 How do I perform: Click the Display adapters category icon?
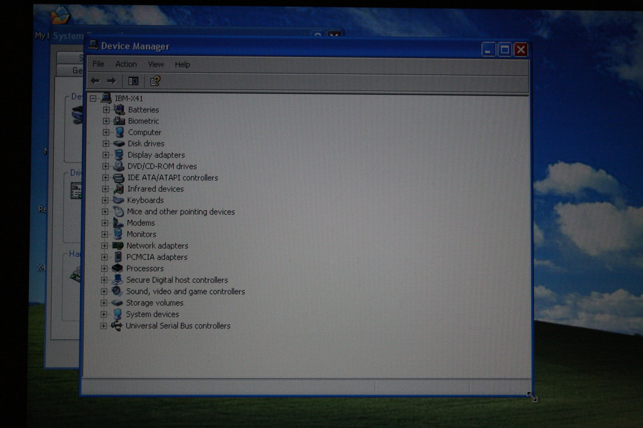[119, 155]
